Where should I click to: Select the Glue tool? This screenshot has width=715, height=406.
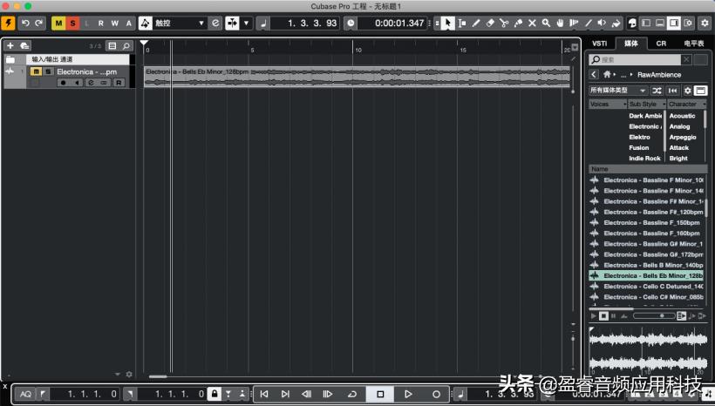pos(518,24)
